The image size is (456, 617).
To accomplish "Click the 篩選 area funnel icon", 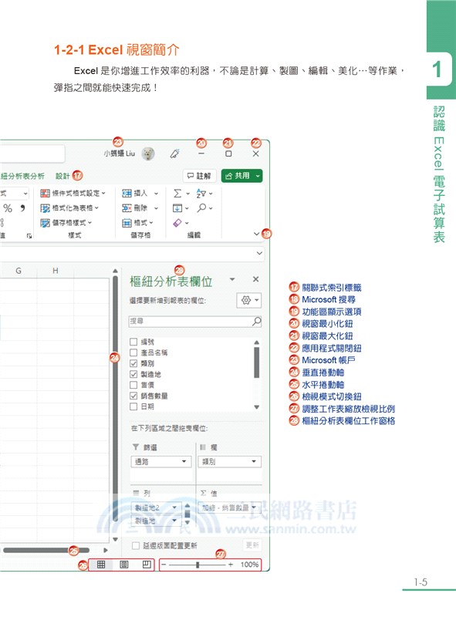I will (x=136, y=447).
